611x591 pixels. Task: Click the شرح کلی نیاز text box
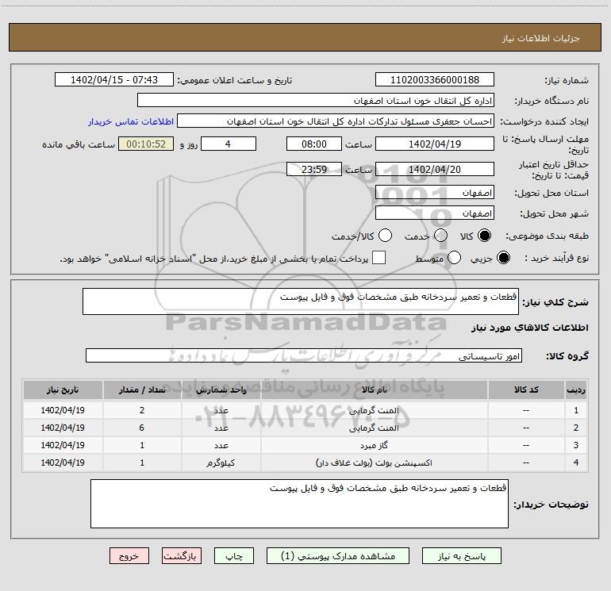[301, 301]
